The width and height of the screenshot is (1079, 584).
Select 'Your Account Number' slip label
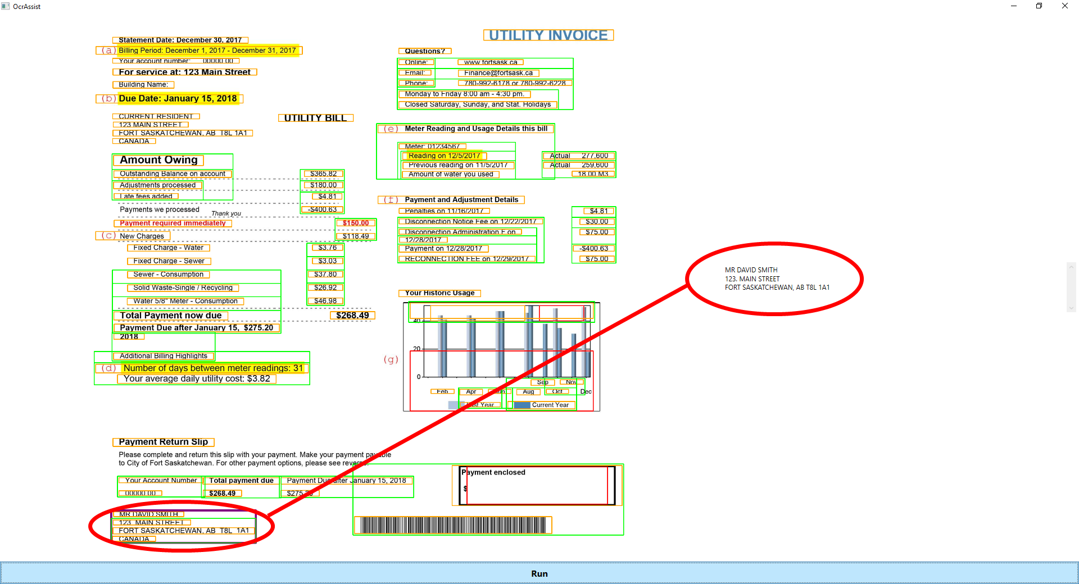(161, 481)
